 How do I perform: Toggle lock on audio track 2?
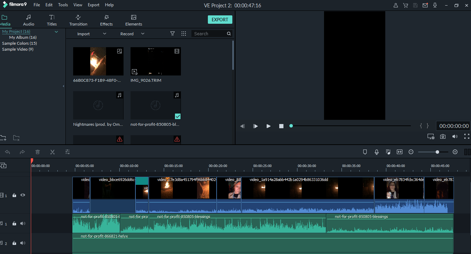(14, 243)
